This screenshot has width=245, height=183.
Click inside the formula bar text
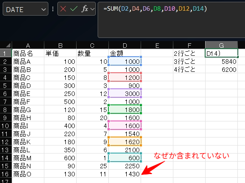tap(155, 9)
